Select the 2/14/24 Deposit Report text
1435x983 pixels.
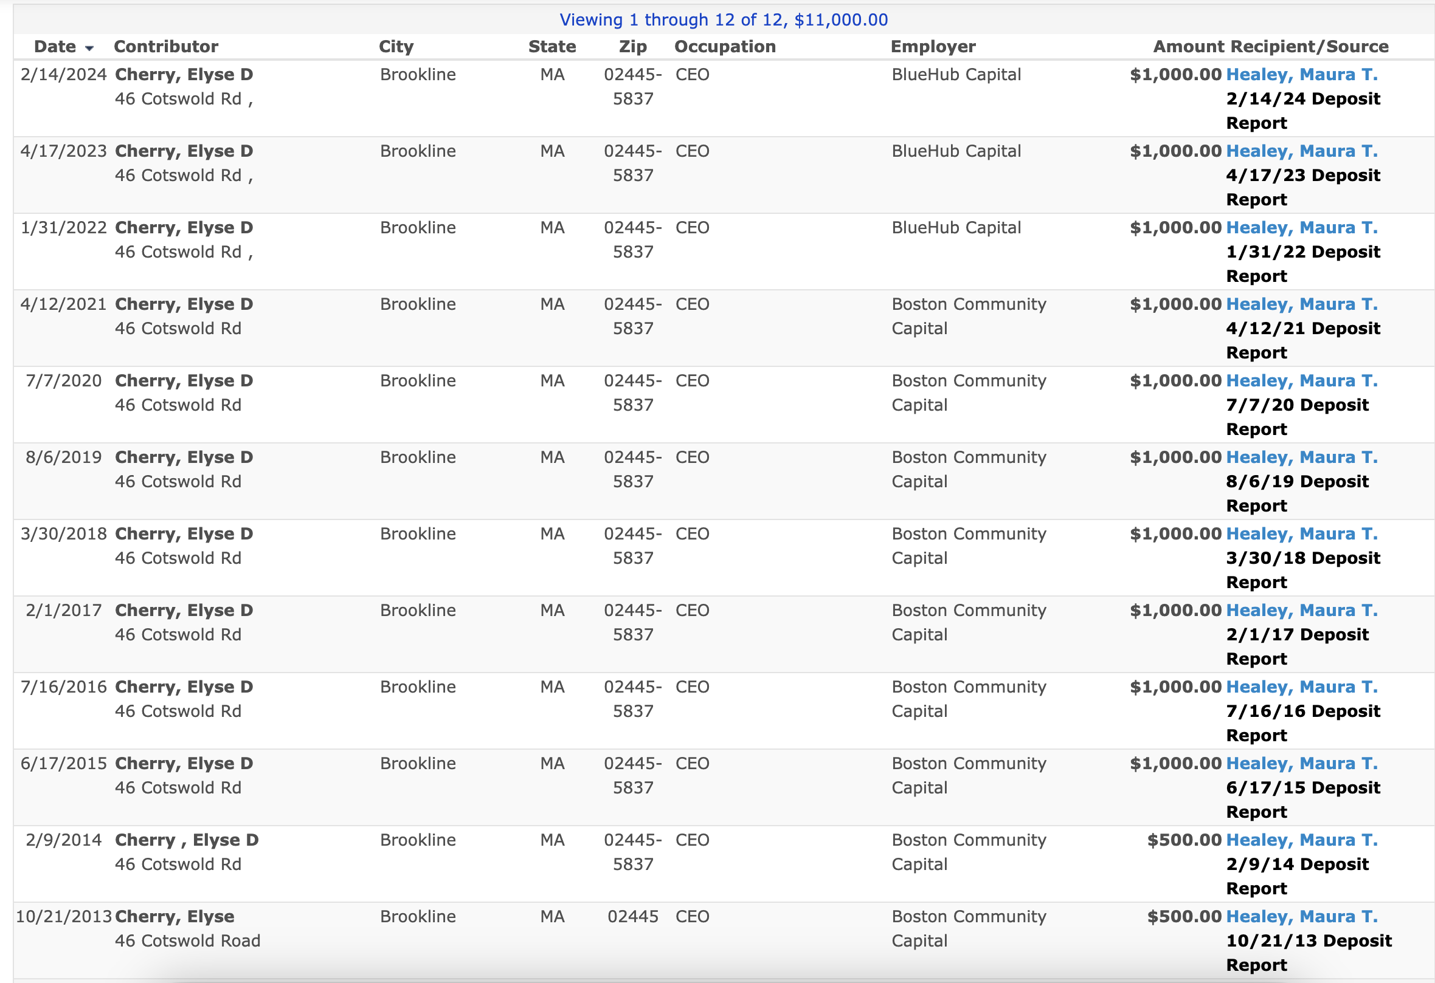[x=1303, y=111]
